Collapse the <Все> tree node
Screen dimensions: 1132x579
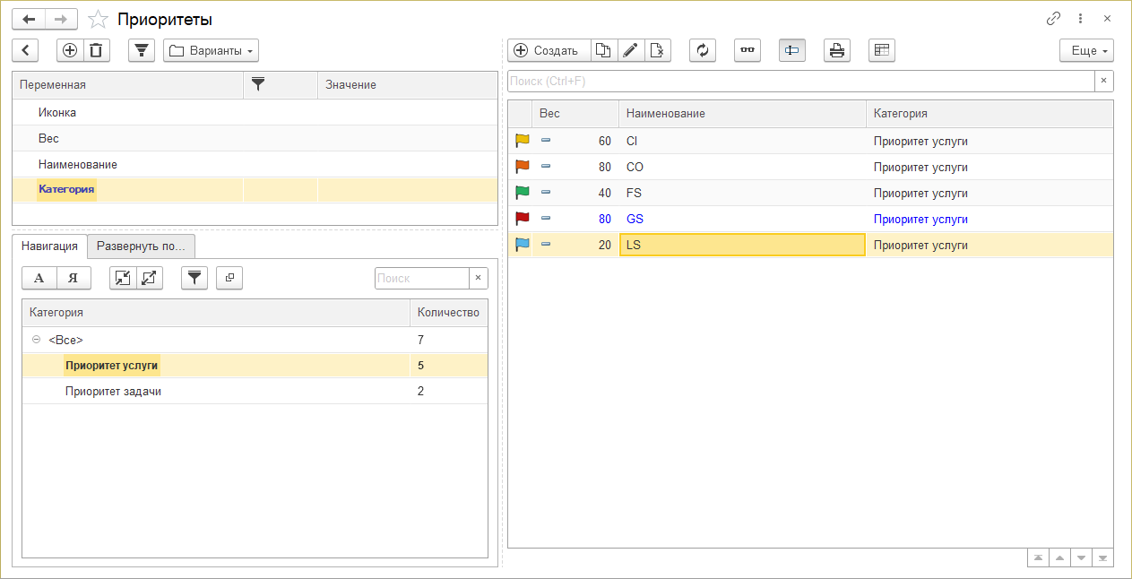tap(36, 340)
